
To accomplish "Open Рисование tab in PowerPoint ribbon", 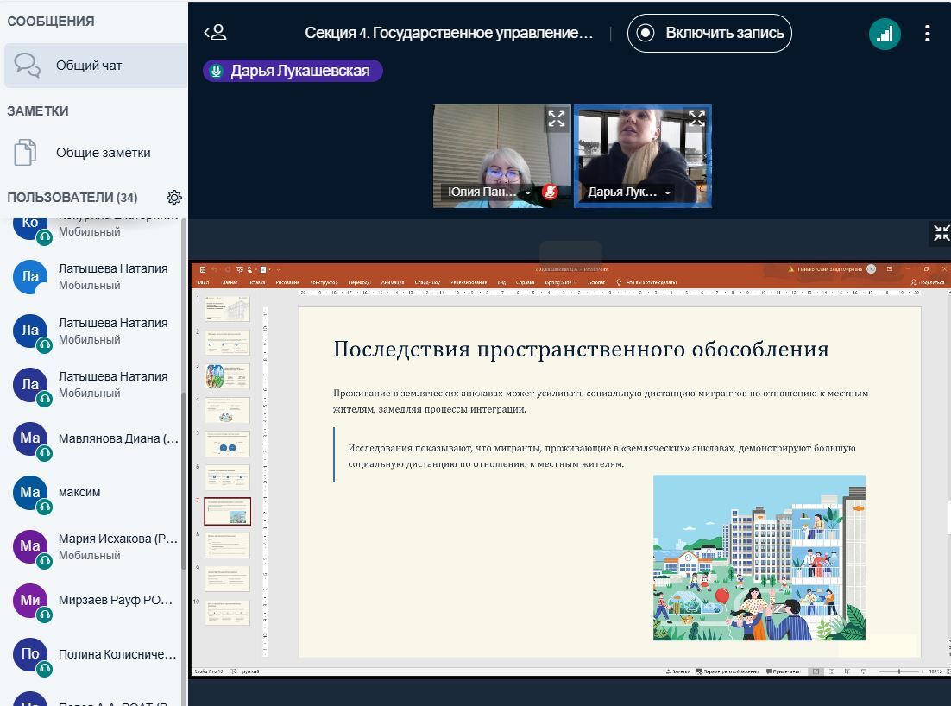I will (x=287, y=282).
